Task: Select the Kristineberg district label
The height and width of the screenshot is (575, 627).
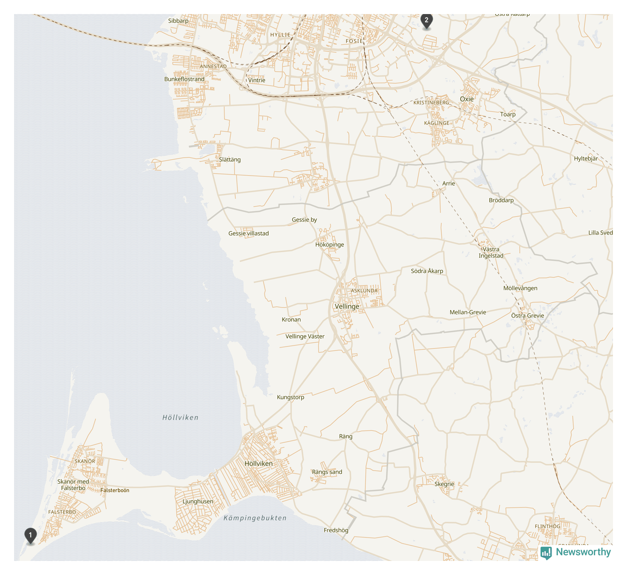Action: coord(431,103)
